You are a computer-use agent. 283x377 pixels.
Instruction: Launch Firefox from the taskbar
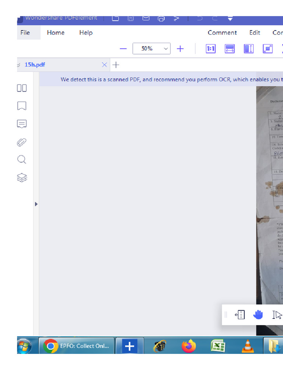coord(189,346)
